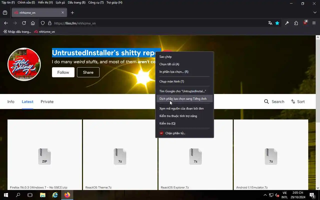Choose Kiểm tra (Q) in context menu
The width and height of the screenshot is (320, 200).
point(184,123)
